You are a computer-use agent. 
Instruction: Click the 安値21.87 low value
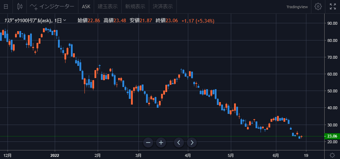click(x=141, y=21)
